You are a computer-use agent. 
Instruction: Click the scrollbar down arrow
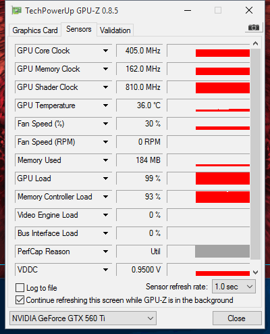(255, 272)
